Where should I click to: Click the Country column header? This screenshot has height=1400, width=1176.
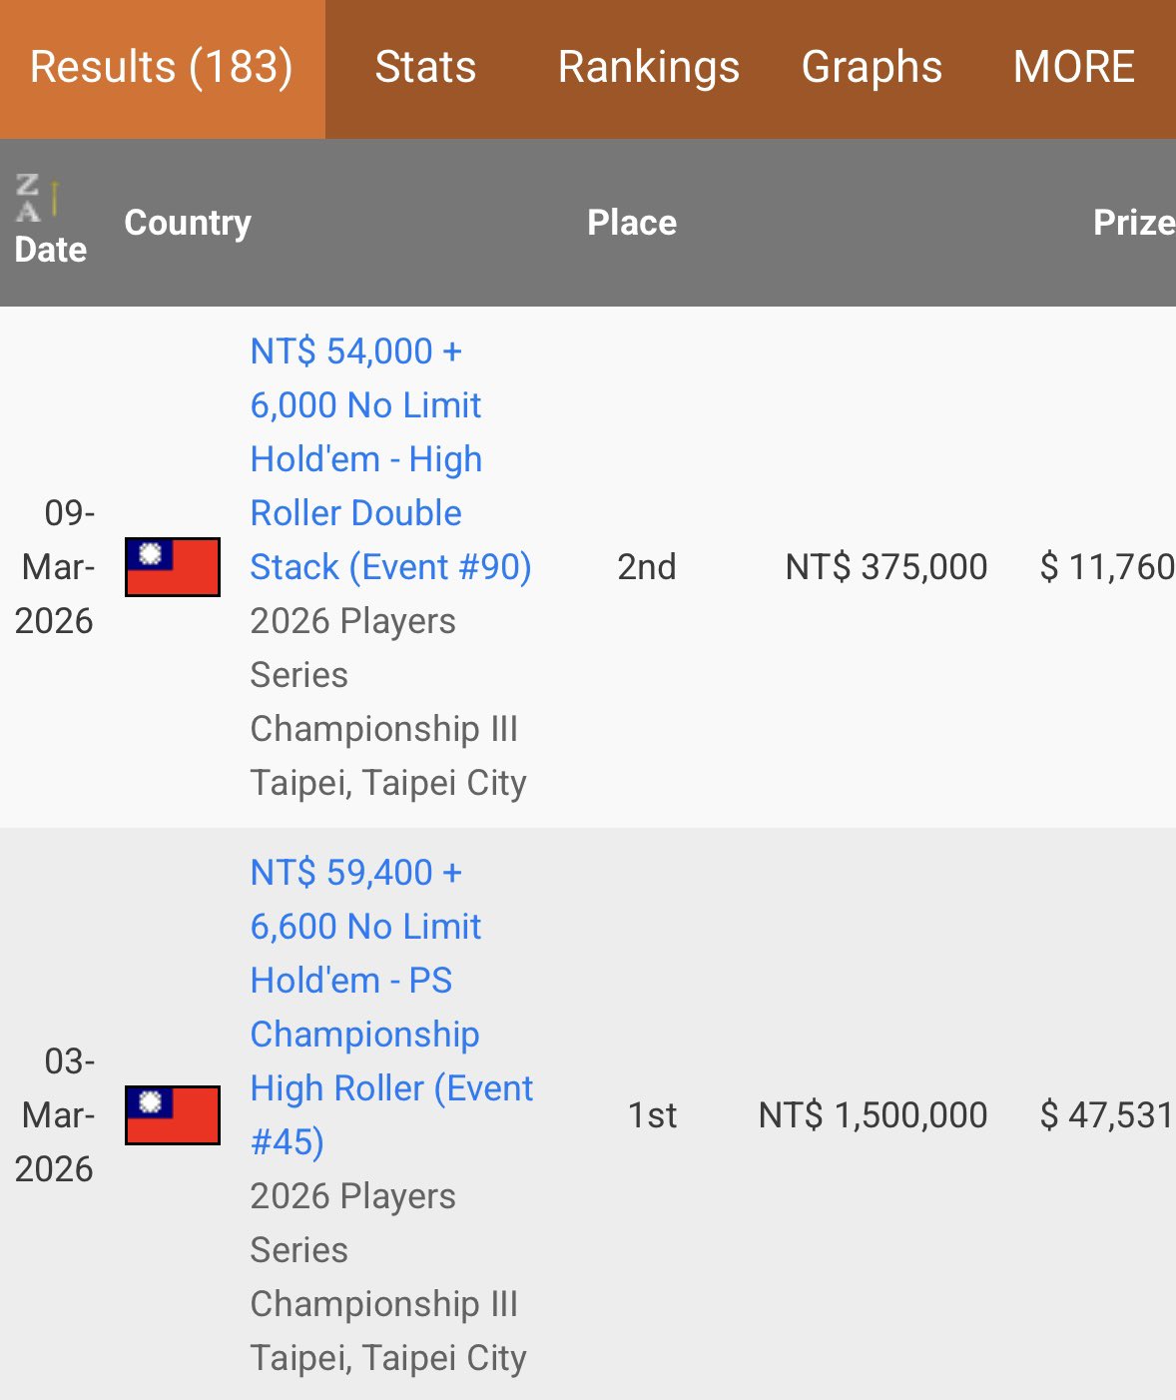tap(188, 223)
